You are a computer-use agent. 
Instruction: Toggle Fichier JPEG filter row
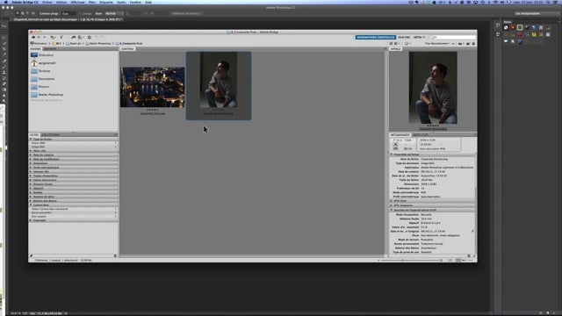coord(74,143)
